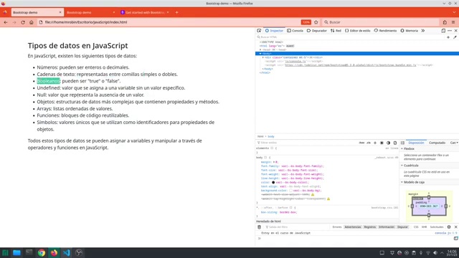Switch to the Disposición tab
Image resolution: width=459 pixels, height=258 pixels.
tap(416, 143)
